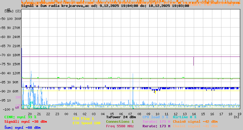
Task: Click the '[h]' time unit label
Action: tap(236, 117)
